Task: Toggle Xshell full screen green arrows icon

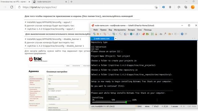Action: click(x=152, y=34)
